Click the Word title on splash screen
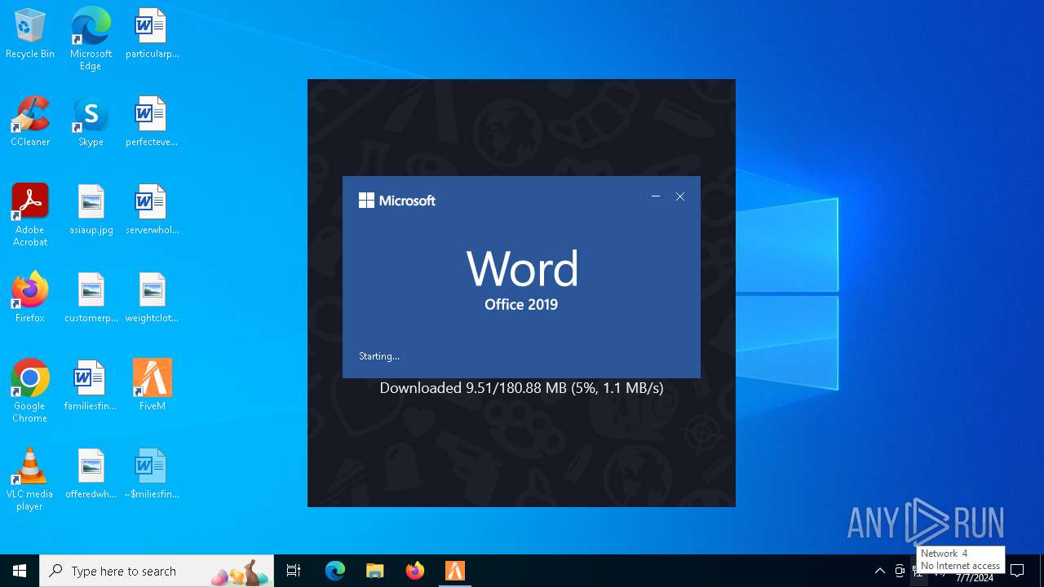 pyautogui.click(x=522, y=268)
